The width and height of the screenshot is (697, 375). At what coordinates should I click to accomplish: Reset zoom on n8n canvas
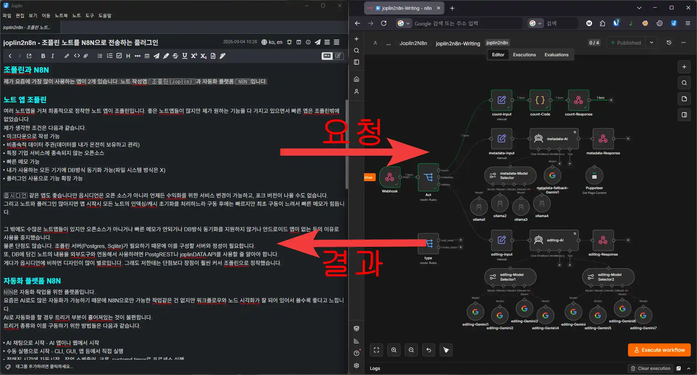[x=429, y=350]
